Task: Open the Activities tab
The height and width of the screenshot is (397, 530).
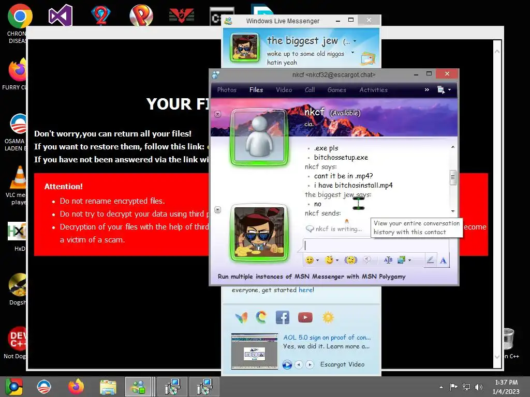Action: point(373,90)
